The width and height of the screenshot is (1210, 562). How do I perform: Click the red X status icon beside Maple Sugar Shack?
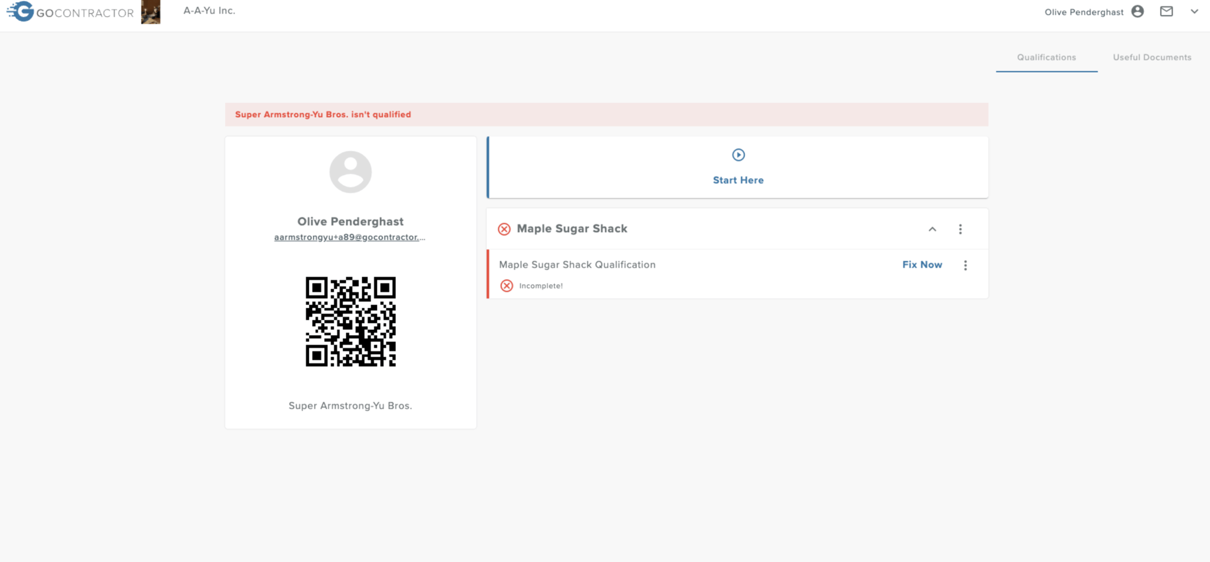(x=504, y=229)
